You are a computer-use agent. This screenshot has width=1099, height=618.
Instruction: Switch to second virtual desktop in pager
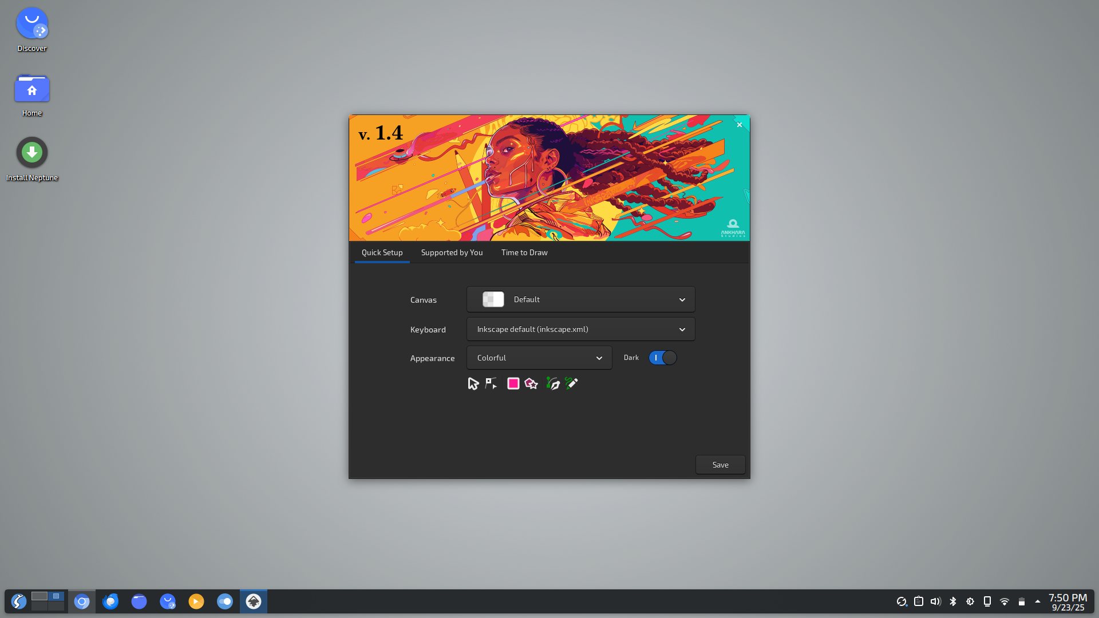coord(56,596)
